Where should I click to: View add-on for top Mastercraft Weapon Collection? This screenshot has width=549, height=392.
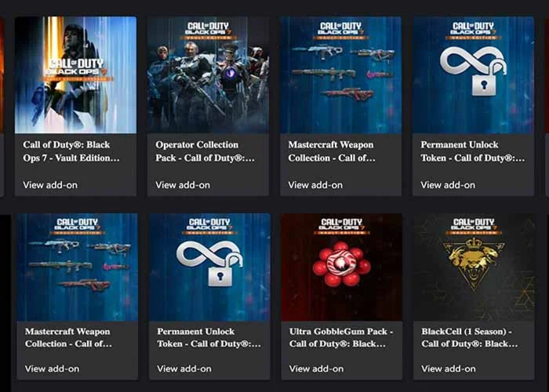(315, 185)
